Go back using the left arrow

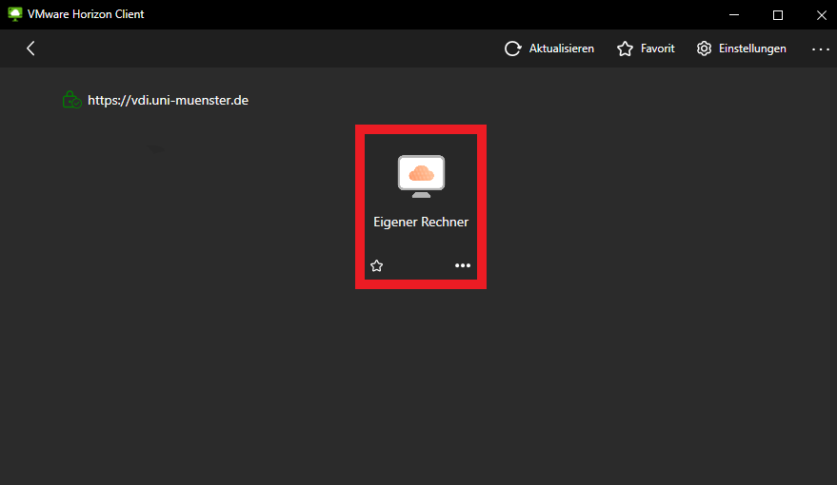[30, 48]
